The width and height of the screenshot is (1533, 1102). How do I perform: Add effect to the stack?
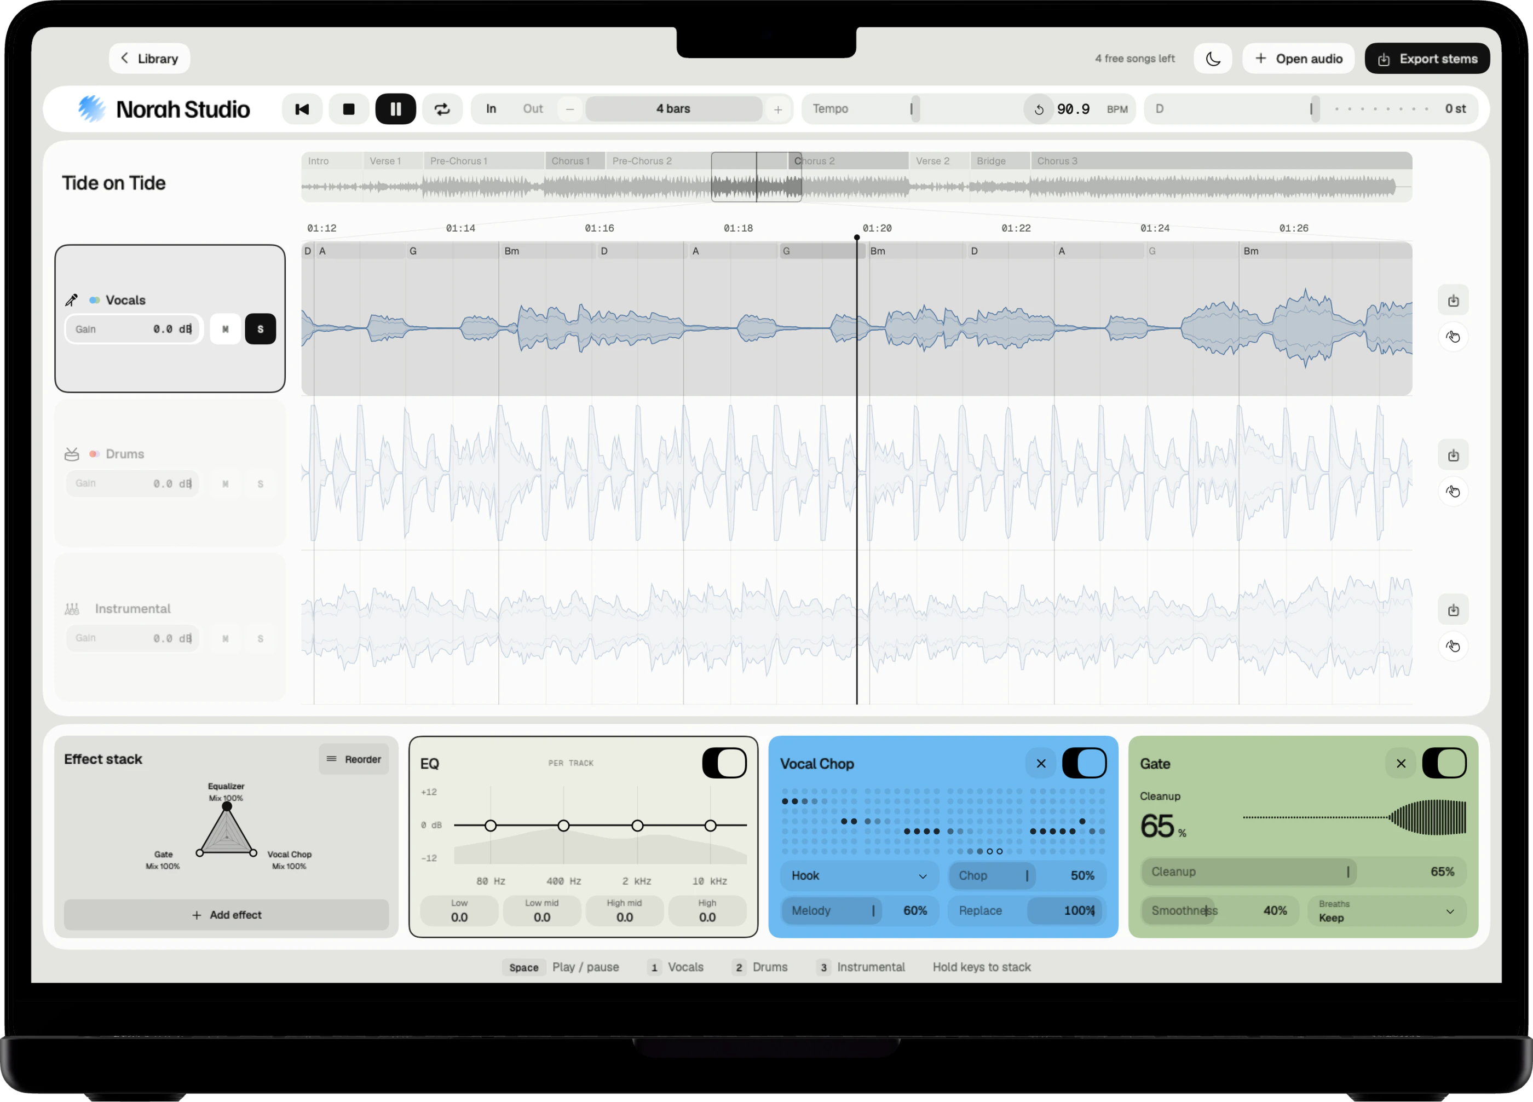[227, 915]
